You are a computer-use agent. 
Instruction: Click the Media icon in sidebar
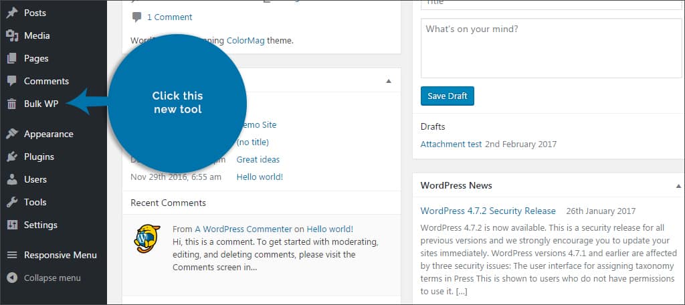[12, 35]
